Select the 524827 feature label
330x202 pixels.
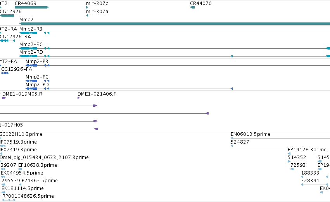tap(240, 142)
